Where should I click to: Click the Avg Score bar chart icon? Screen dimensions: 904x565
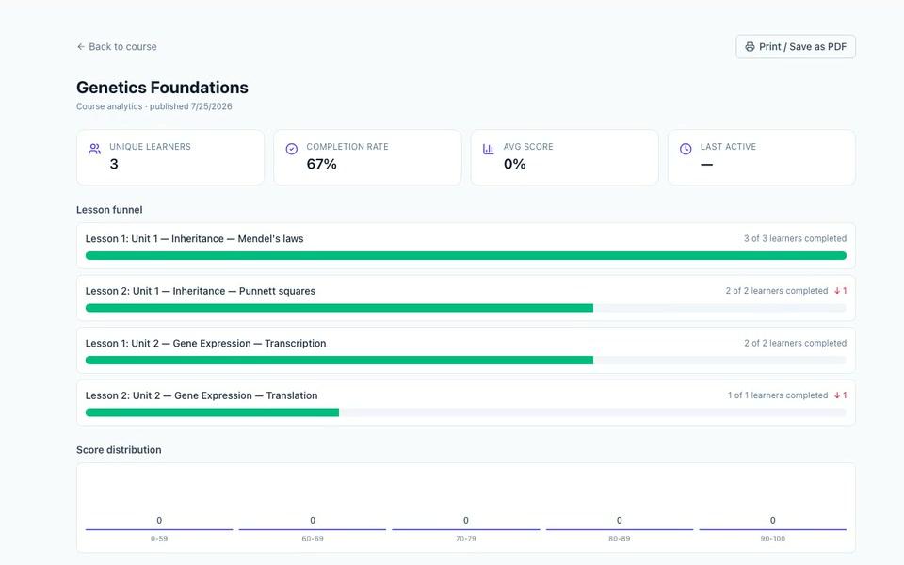tap(489, 149)
